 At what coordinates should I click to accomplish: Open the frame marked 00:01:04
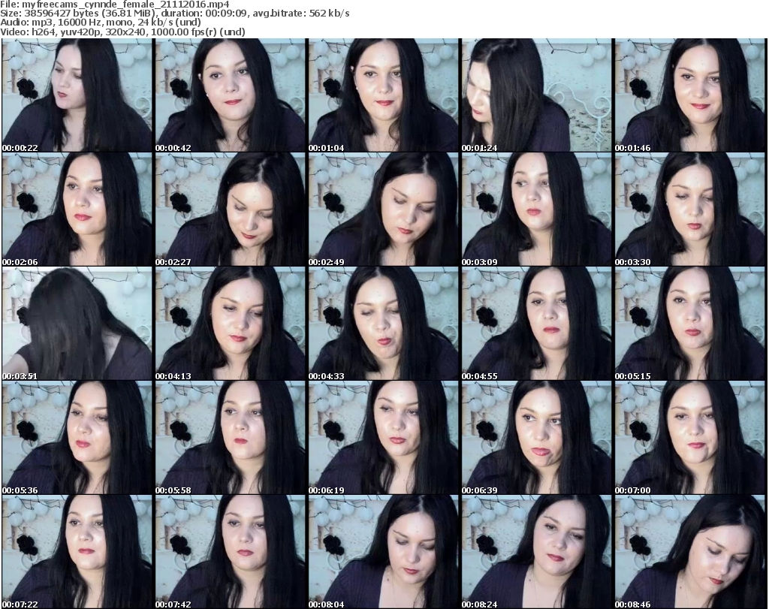tap(383, 95)
